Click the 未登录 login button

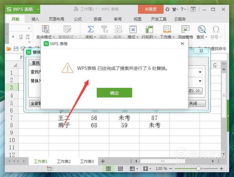[151, 9]
